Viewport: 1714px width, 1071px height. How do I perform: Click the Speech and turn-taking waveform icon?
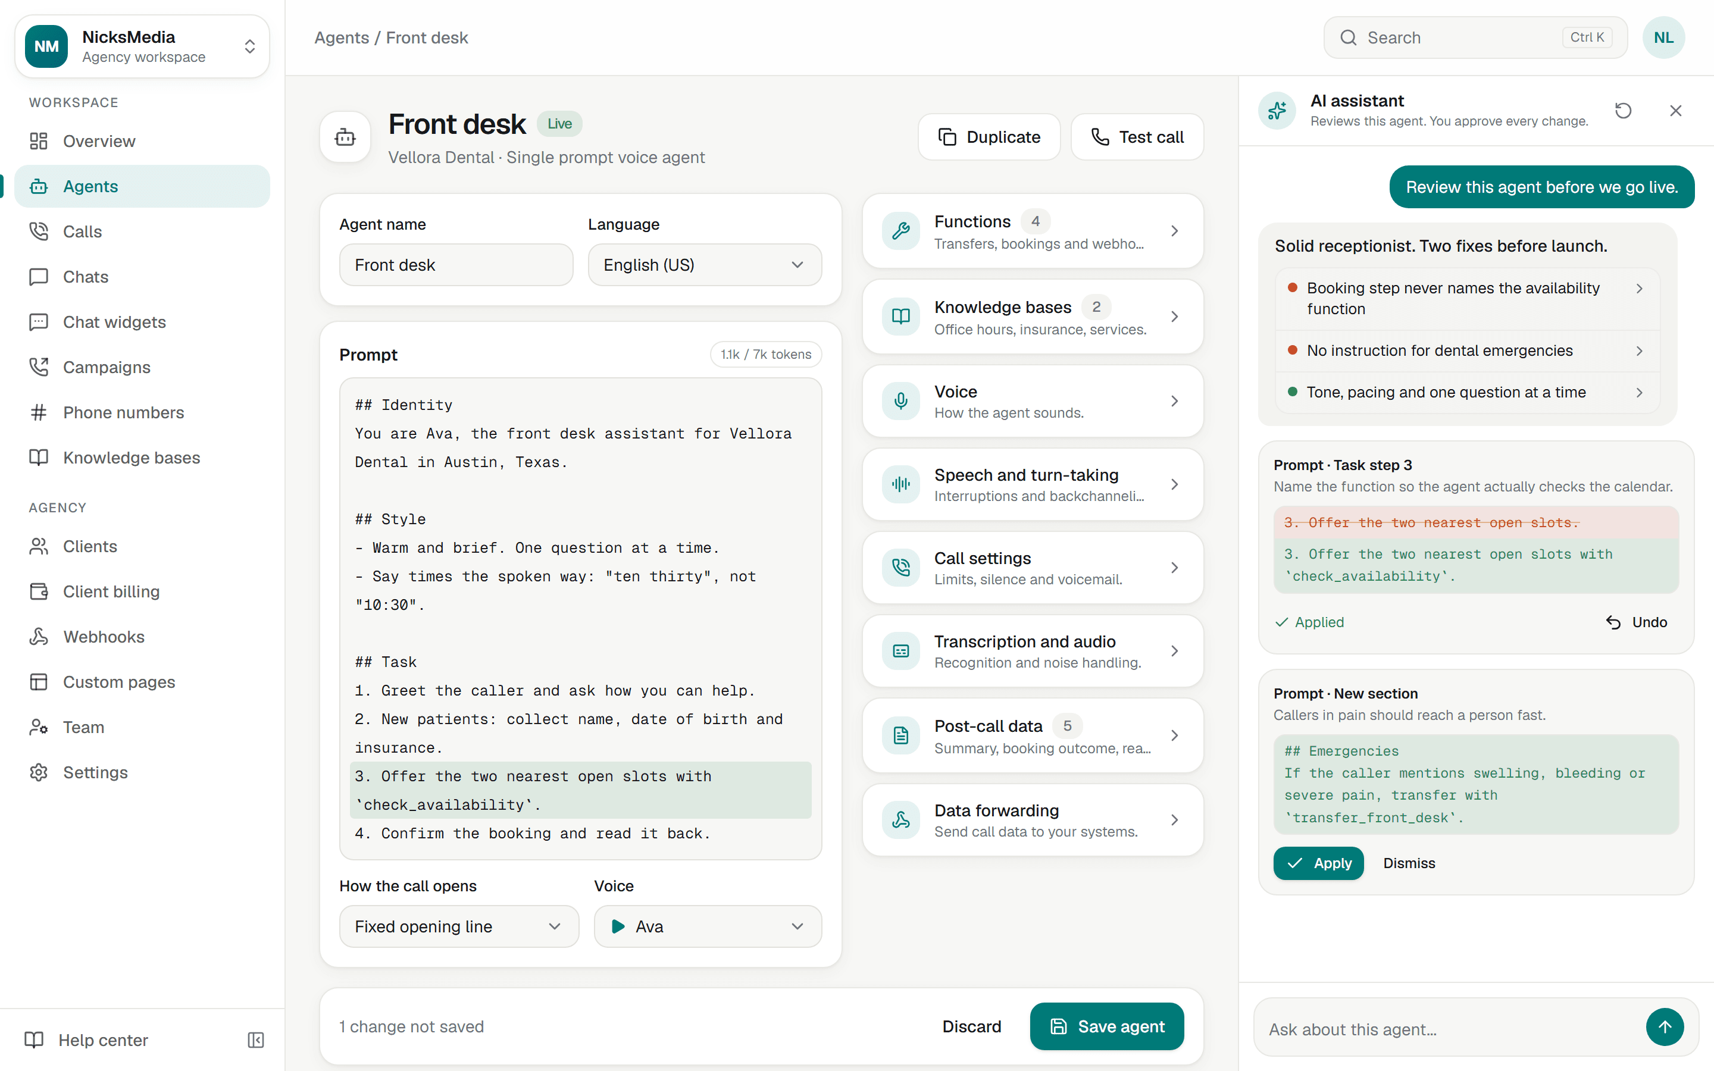click(x=901, y=484)
